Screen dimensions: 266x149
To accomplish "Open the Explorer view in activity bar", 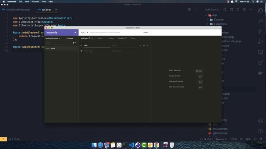I will coord(261,11).
